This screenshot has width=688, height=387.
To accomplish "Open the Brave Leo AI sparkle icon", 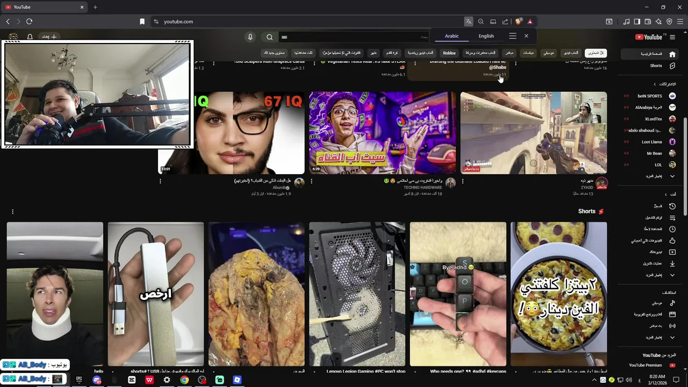I will point(658,21).
